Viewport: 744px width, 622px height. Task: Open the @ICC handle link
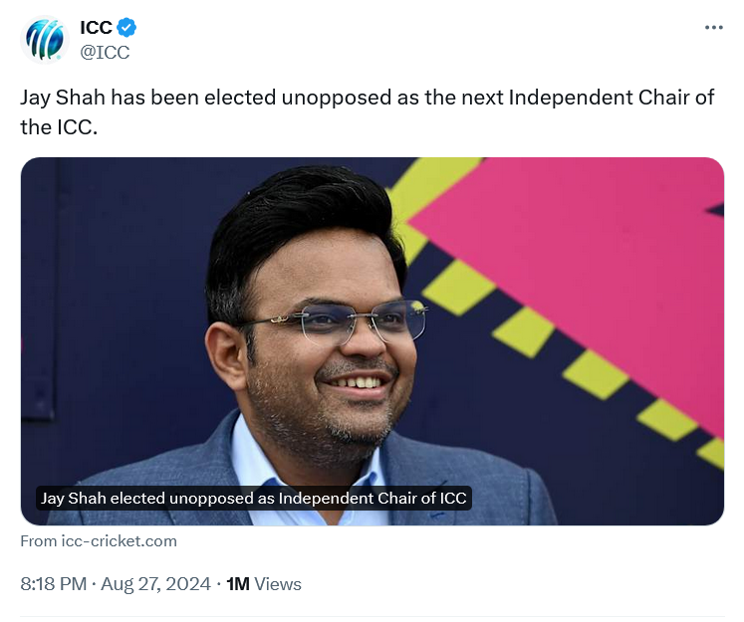(x=105, y=53)
